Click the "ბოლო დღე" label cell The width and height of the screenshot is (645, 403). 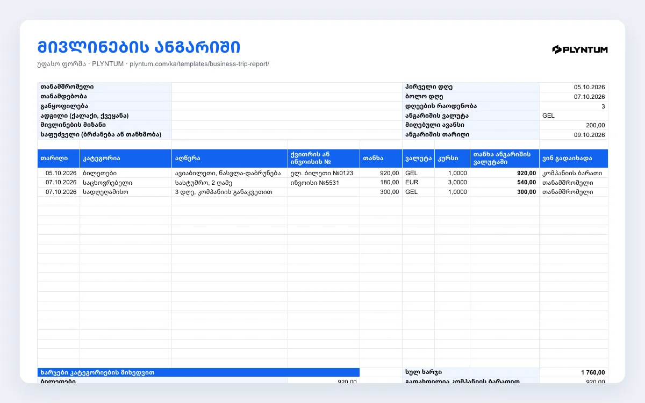click(471, 97)
